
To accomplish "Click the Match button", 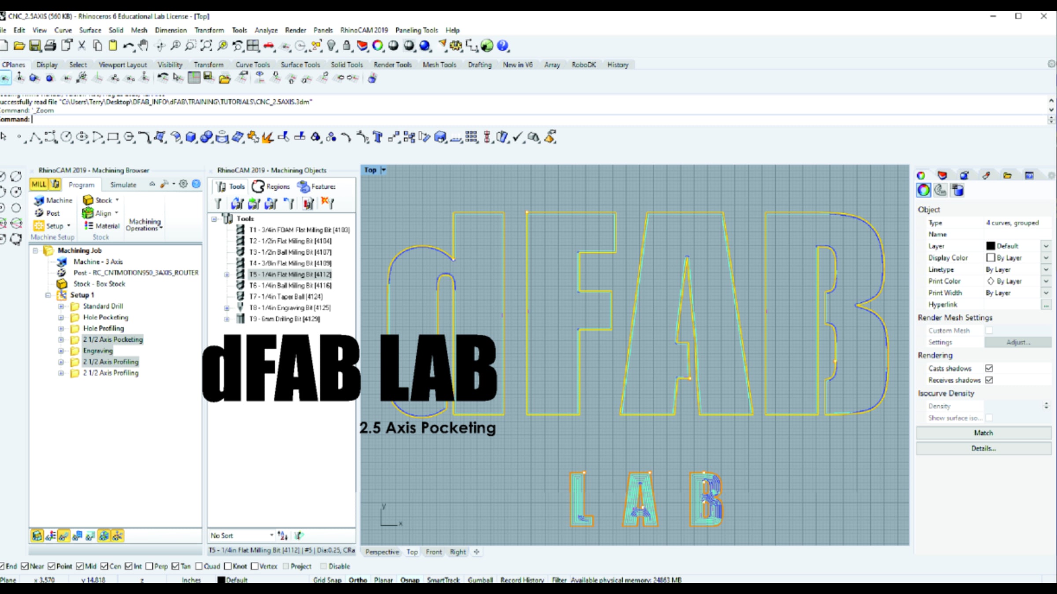I will pyautogui.click(x=983, y=433).
